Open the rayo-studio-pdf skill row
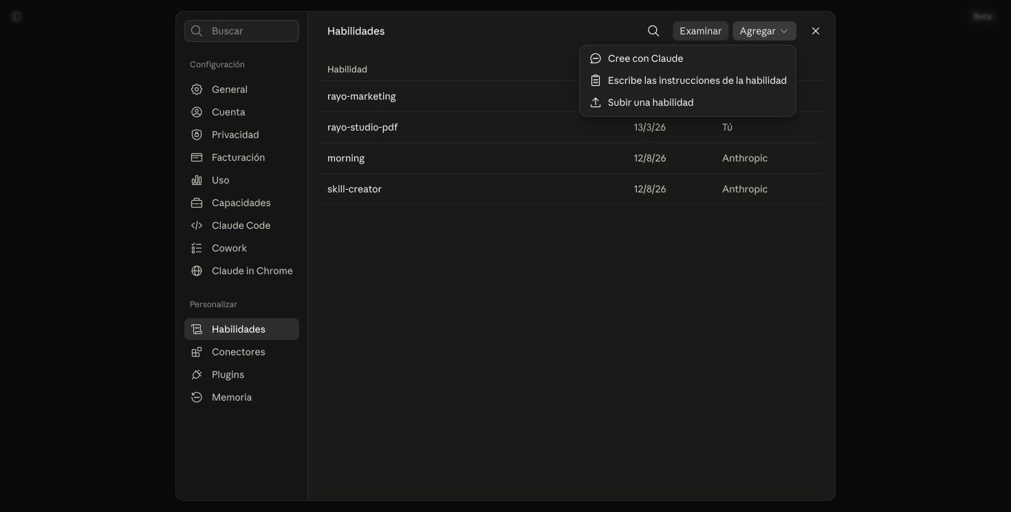This screenshot has width=1011, height=512. pos(571,127)
